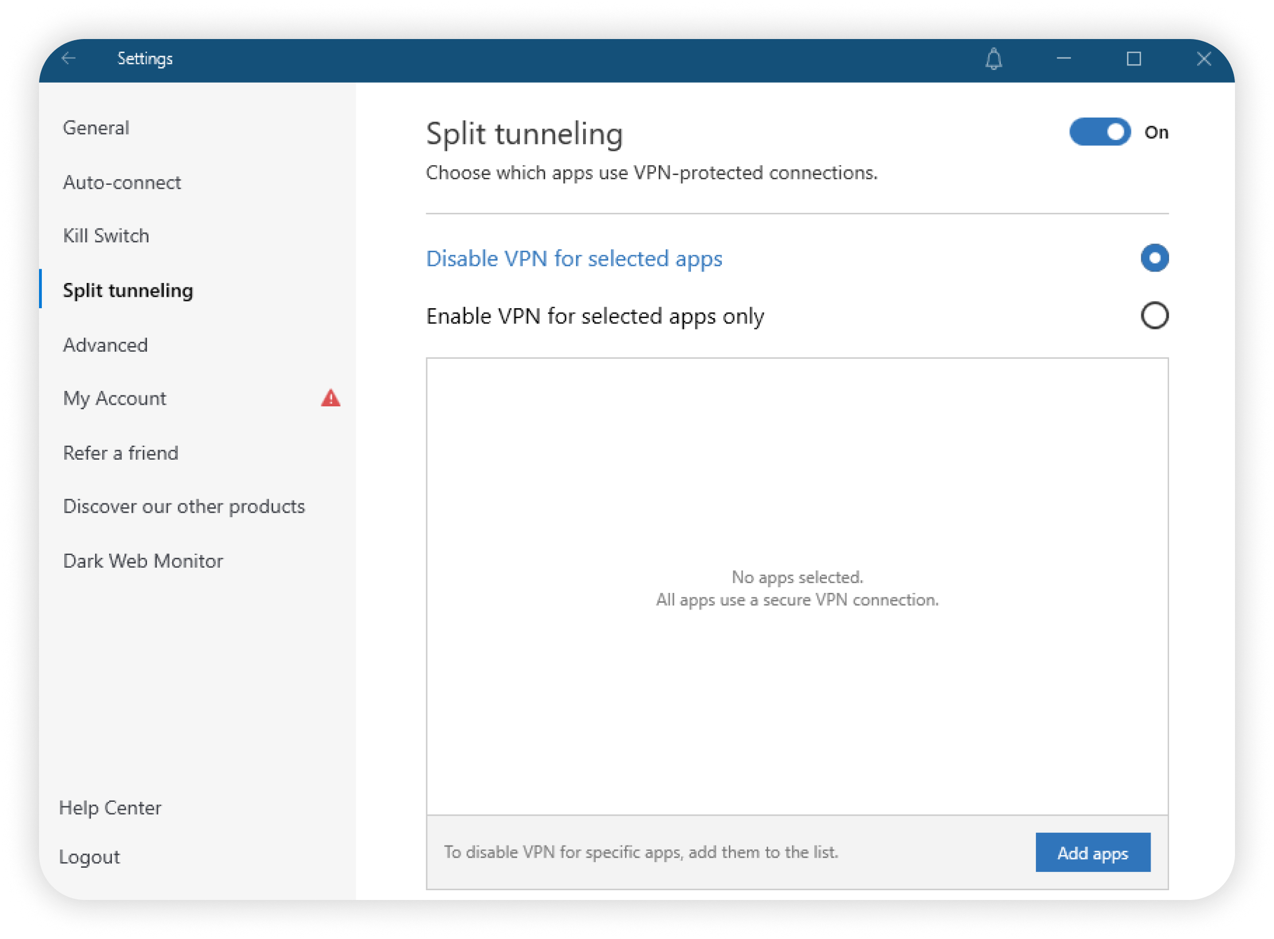Open the notifications bell

[993, 59]
